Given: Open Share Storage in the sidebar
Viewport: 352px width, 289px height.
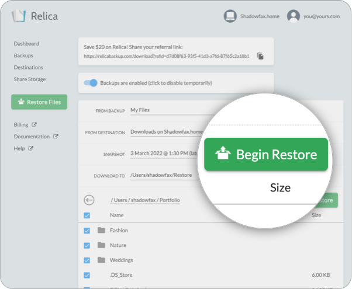Looking at the screenshot, I should click(x=30, y=79).
